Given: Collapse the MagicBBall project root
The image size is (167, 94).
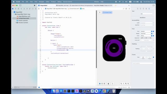Looking at the screenshot, I should [x=13, y=12].
